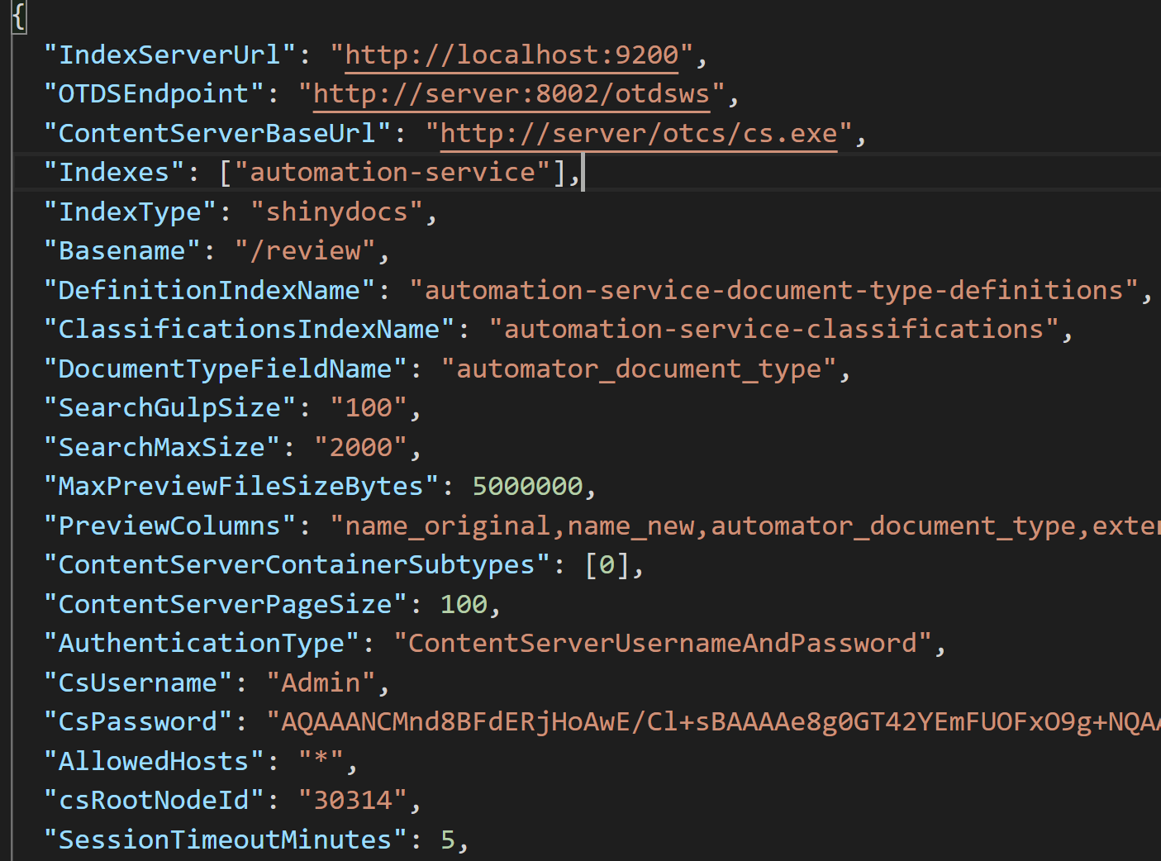Click the "automation-service-document-type-definitions" value
Screen dimensions: 1161x861
[773, 291]
